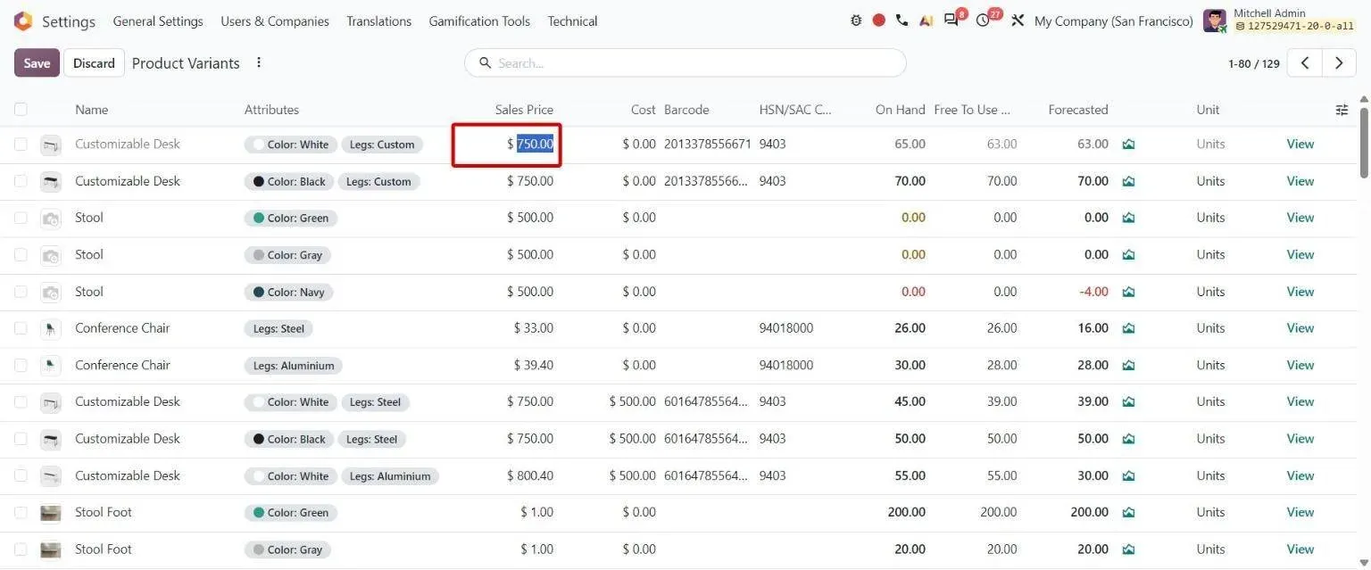Open the Technical menu
The width and height of the screenshot is (1371, 570).
pos(573,21)
